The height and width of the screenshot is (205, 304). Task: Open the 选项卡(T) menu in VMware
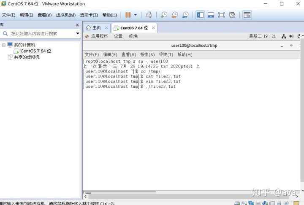coord(89,15)
